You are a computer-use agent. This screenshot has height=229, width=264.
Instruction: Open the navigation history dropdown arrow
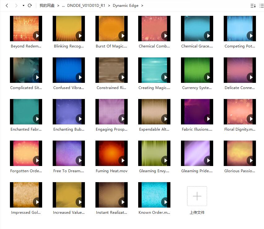coord(24,6)
